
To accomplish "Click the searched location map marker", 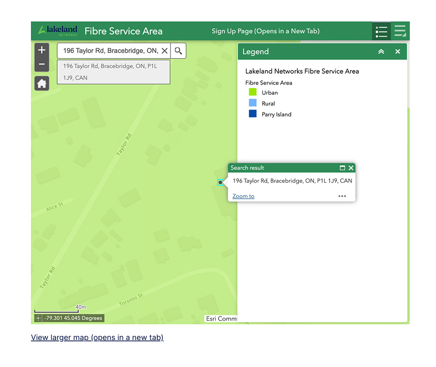I will pyautogui.click(x=220, y=182).
